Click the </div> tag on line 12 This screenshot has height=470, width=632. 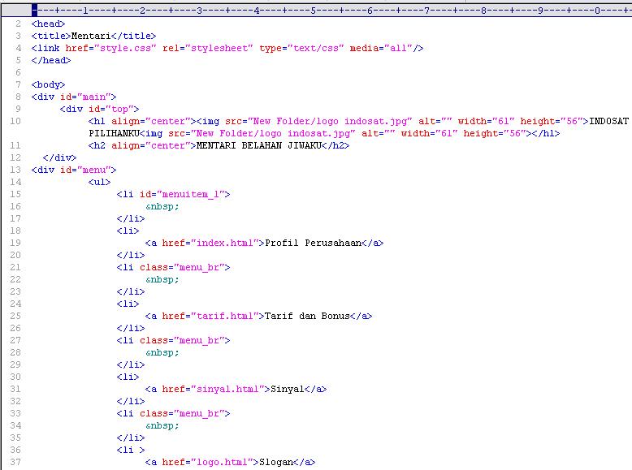pos(59,157)
